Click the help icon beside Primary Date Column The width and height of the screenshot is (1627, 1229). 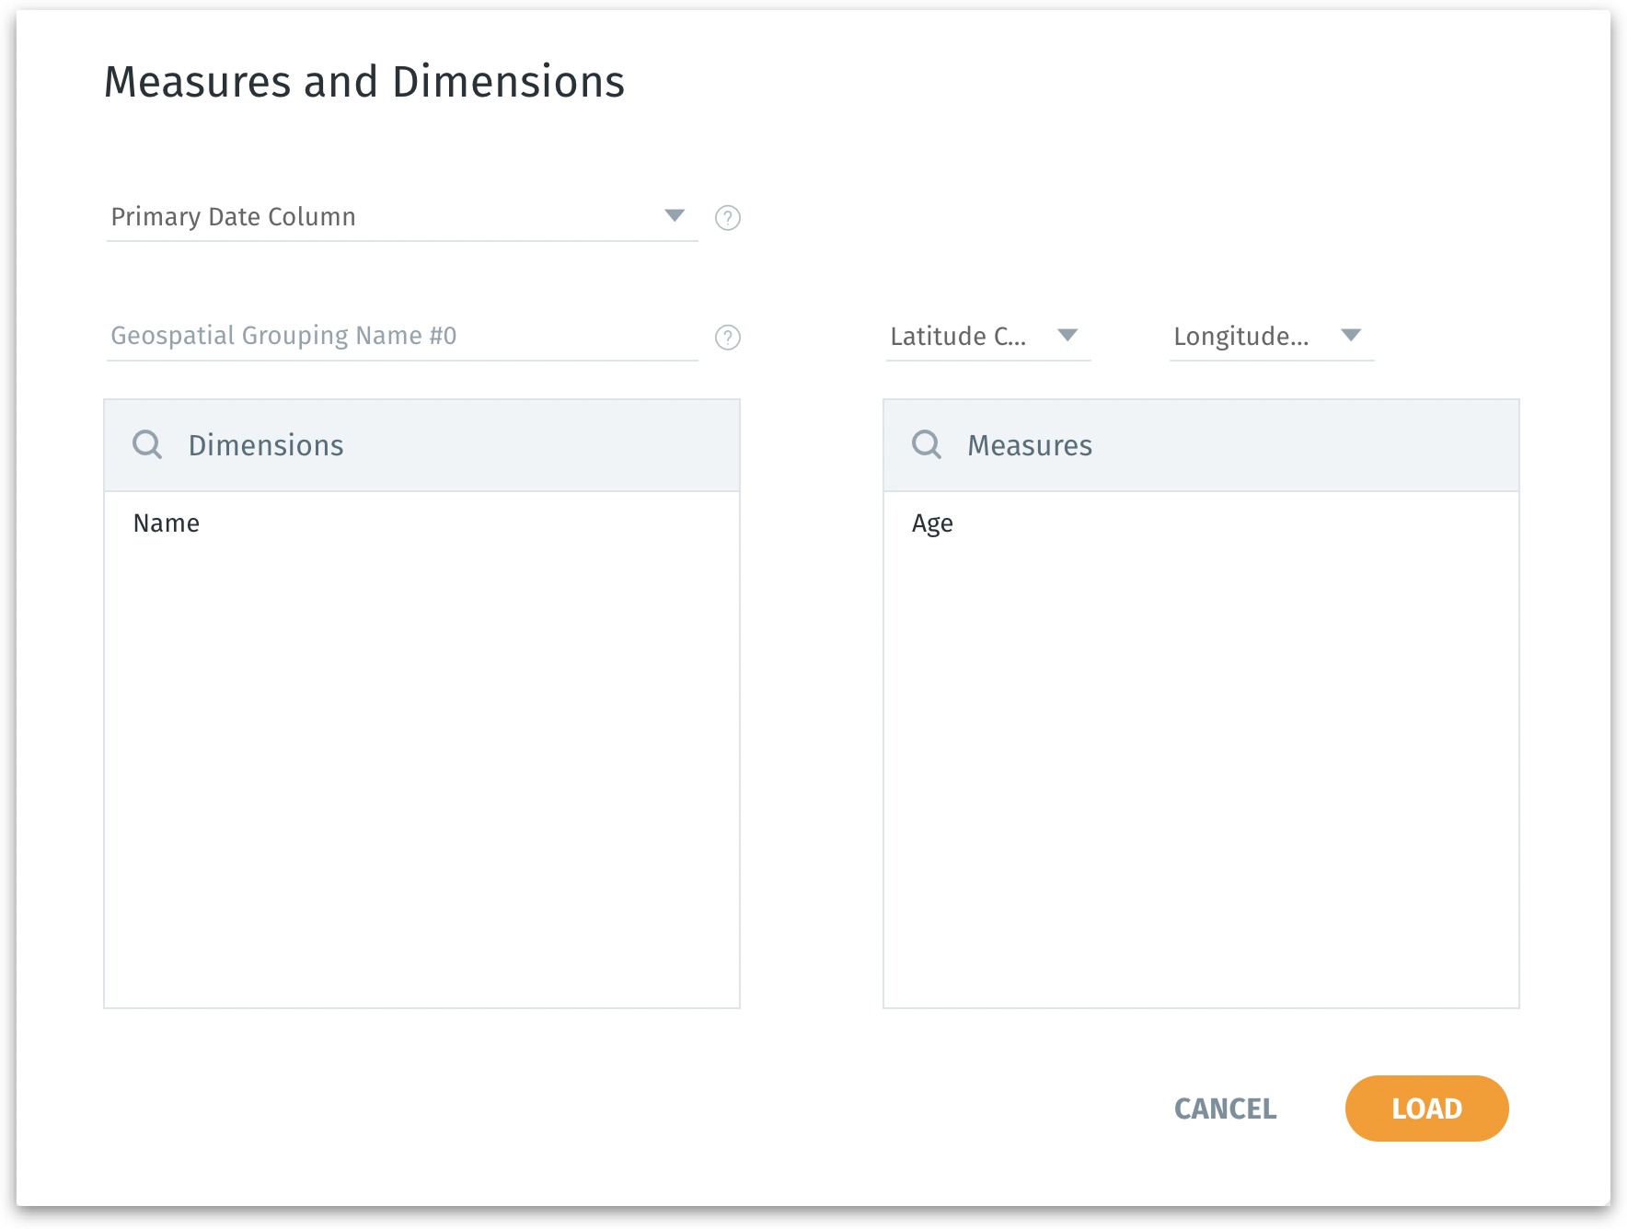(728, 218)
